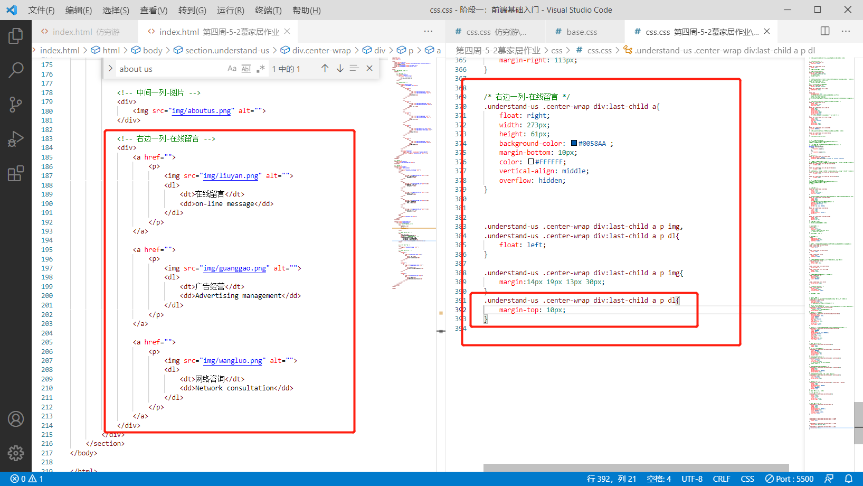Viewport: 863px width, 486px height.
Task: Open the 运行(R) menu
Action: pyautogui.click(x=231, y=10)
